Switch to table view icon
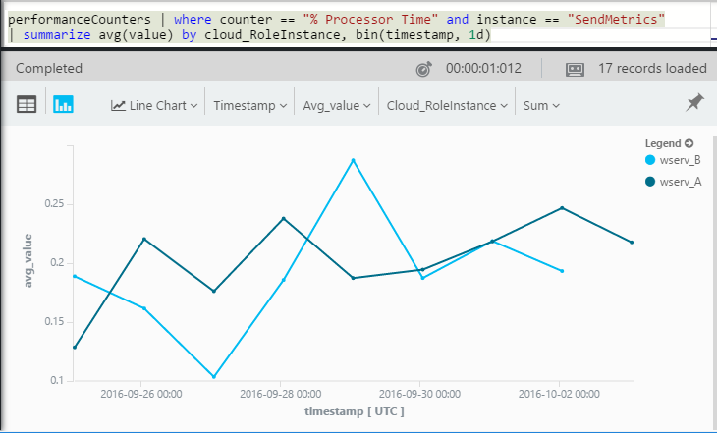Image resolution: width=717 pixels, height=436 pixels. coord(27,105)
